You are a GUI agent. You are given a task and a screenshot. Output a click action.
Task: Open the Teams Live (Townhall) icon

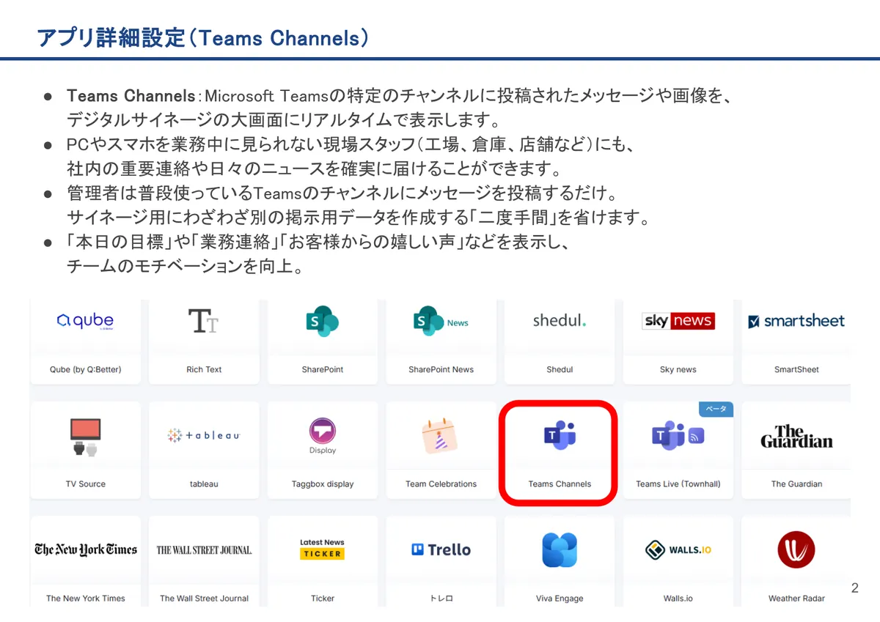coord(678,436)
